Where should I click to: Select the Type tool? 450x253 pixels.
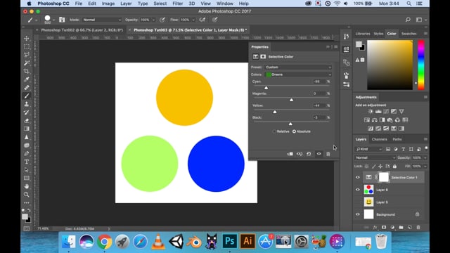[27, 162]
